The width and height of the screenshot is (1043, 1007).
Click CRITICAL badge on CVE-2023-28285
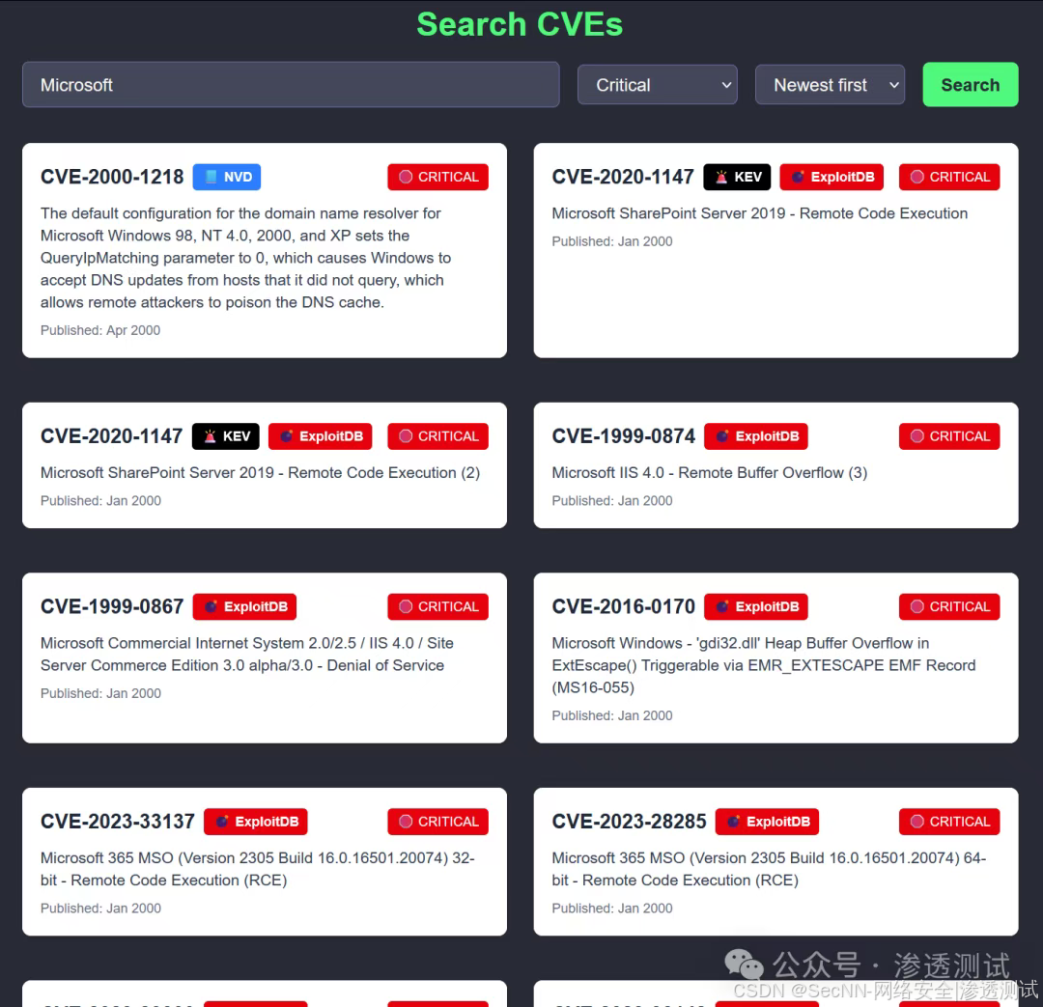pos(949,822)
